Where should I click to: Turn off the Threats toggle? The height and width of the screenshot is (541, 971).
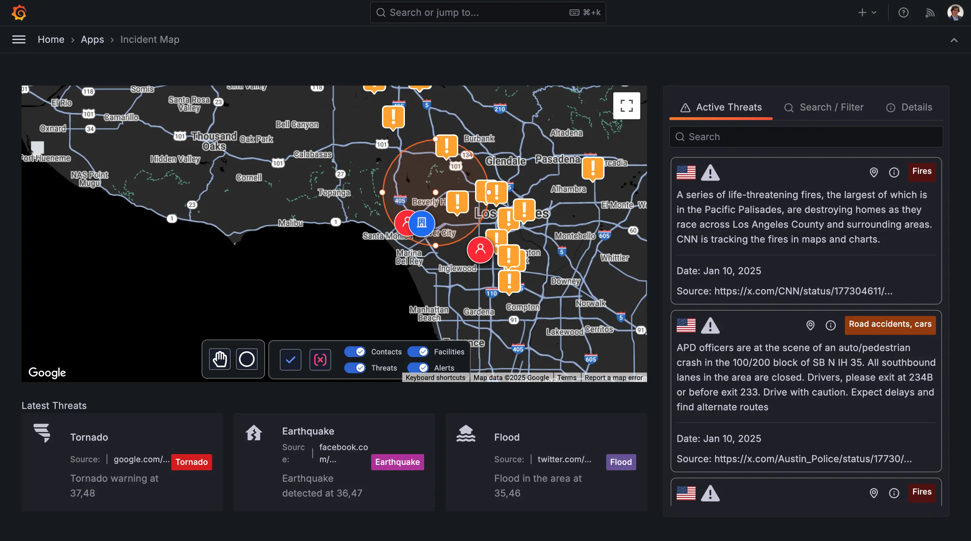(x=354, y=368)
